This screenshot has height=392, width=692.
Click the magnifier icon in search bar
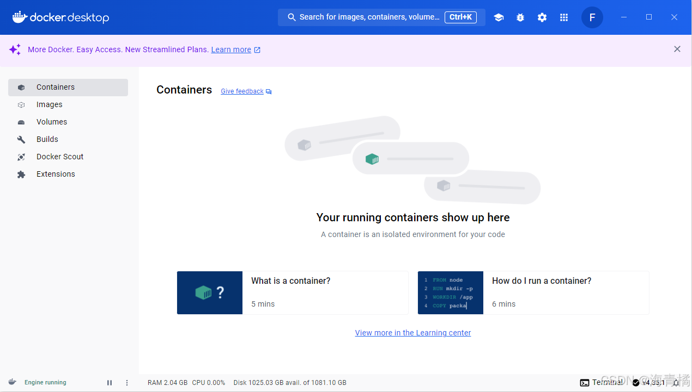pyautogui.click(x=292, y=17)
